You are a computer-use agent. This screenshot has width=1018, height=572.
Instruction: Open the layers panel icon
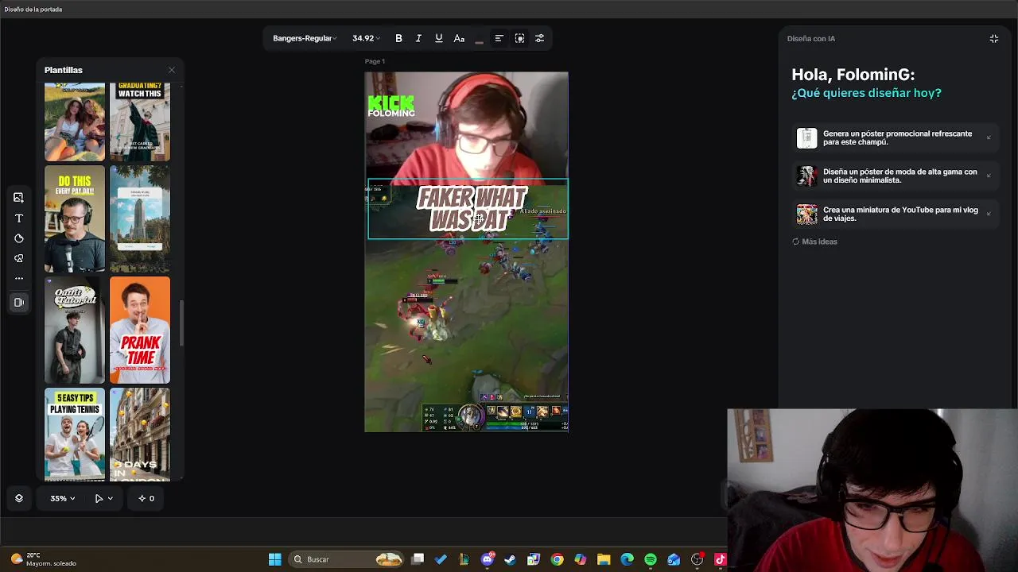point(19,498)
